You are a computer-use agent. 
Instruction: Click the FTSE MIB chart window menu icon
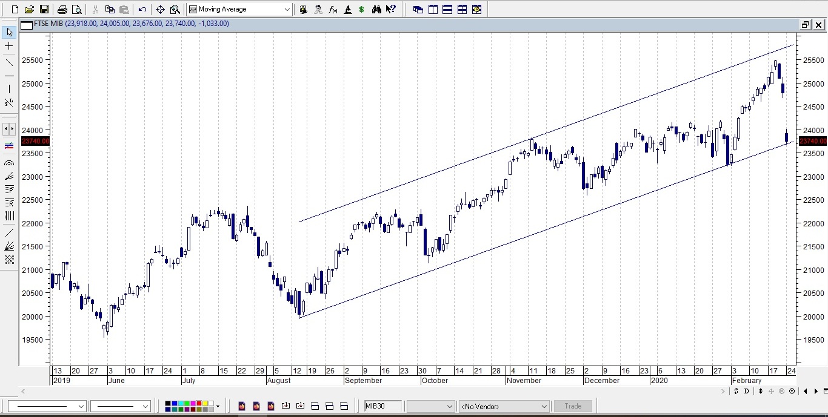tap(27, 24)
